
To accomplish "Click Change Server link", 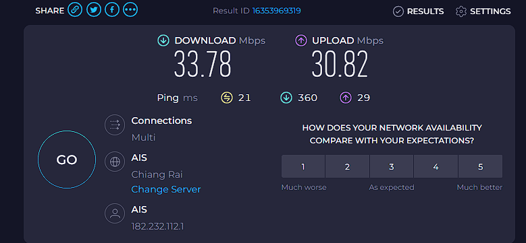I will (x=166, y=190).
